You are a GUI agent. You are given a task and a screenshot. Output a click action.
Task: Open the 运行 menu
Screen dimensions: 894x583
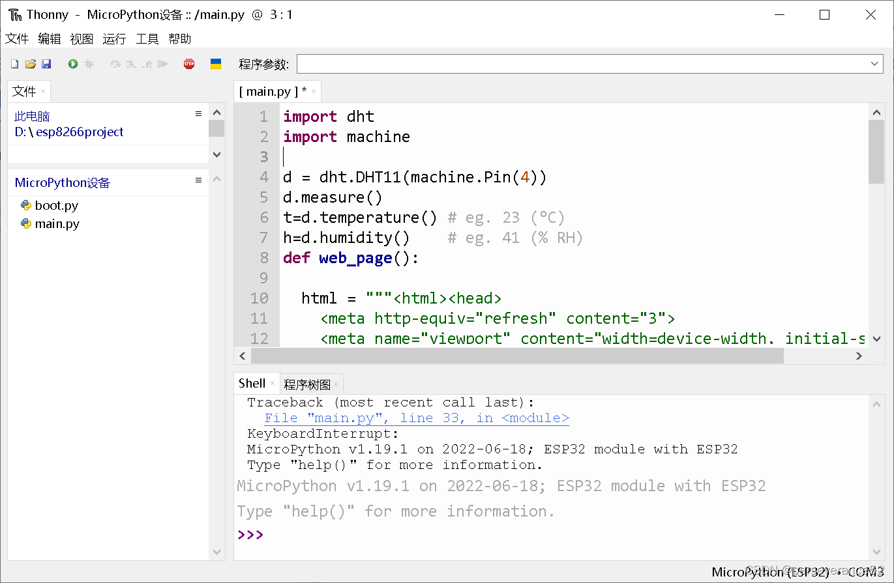pos(114,38)
